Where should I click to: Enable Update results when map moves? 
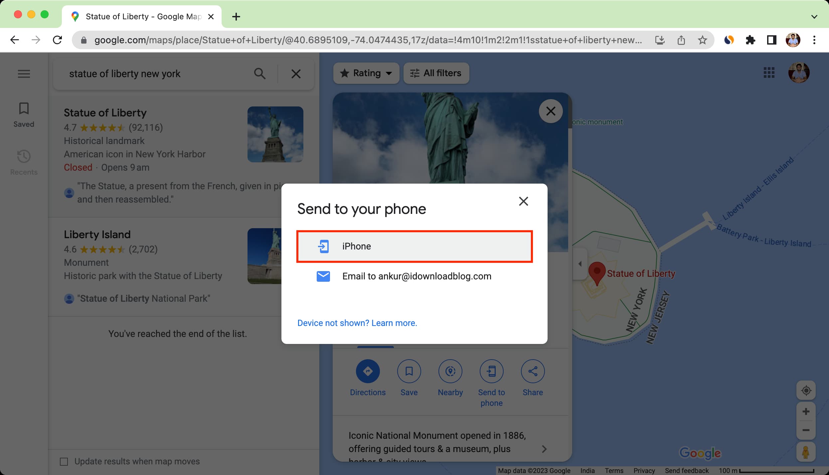coord(64,462)
